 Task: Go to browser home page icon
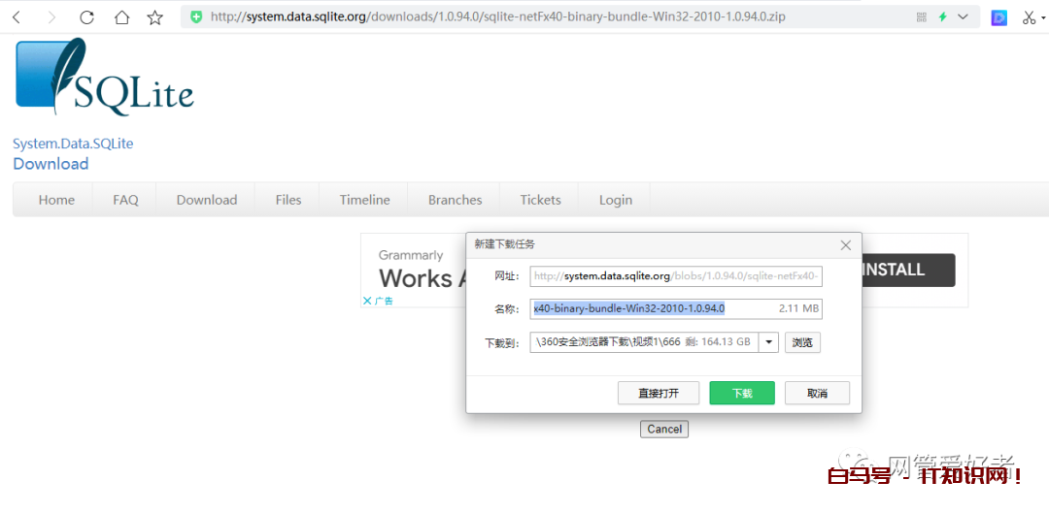(x=121, y=17)
